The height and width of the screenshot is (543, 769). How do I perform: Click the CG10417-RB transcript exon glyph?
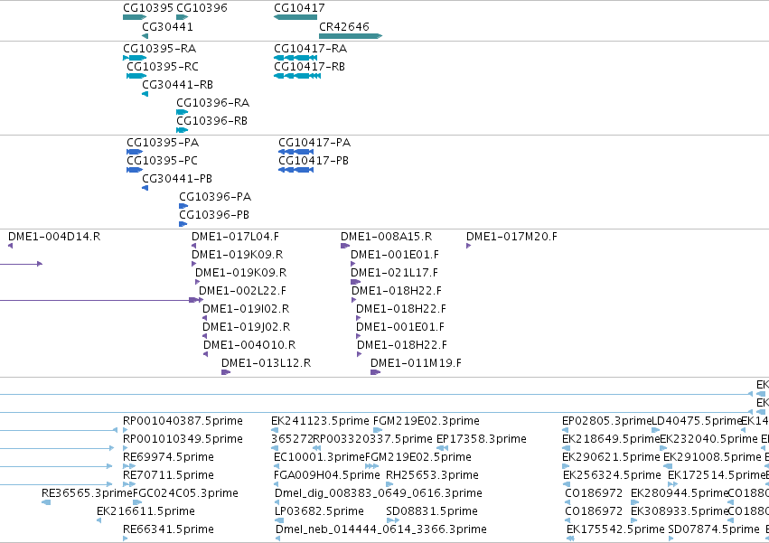point(297,76)
